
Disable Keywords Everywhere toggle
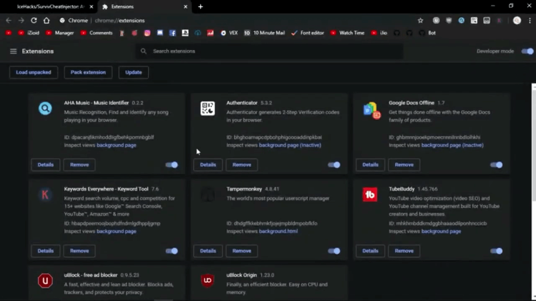tap(172, 251)
